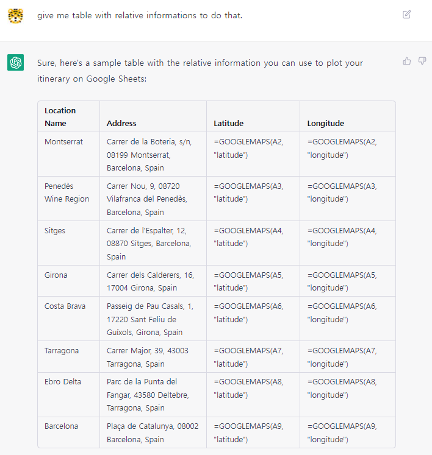The height and width of the screenshot is (455, 432).
Task: Click the ChatGPT logo avatar
Action: point(15,62)
